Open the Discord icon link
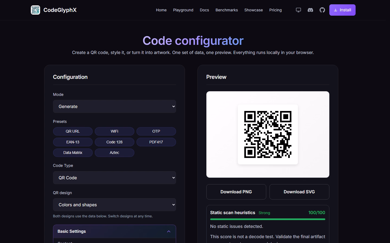 coord(310,10)
